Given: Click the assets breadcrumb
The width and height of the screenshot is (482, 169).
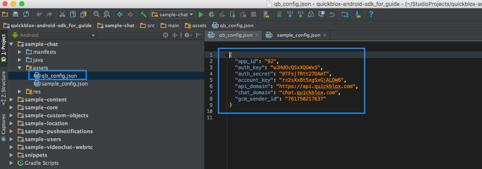Looking at the screenshot, I should point(195,25).
